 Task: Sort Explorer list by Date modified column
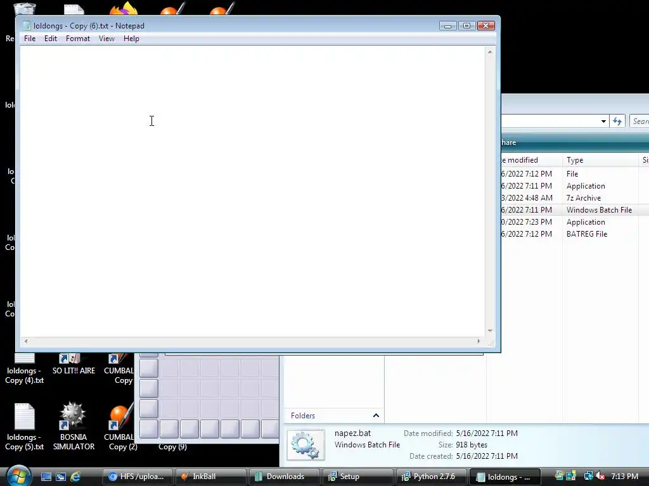[532, 160]
